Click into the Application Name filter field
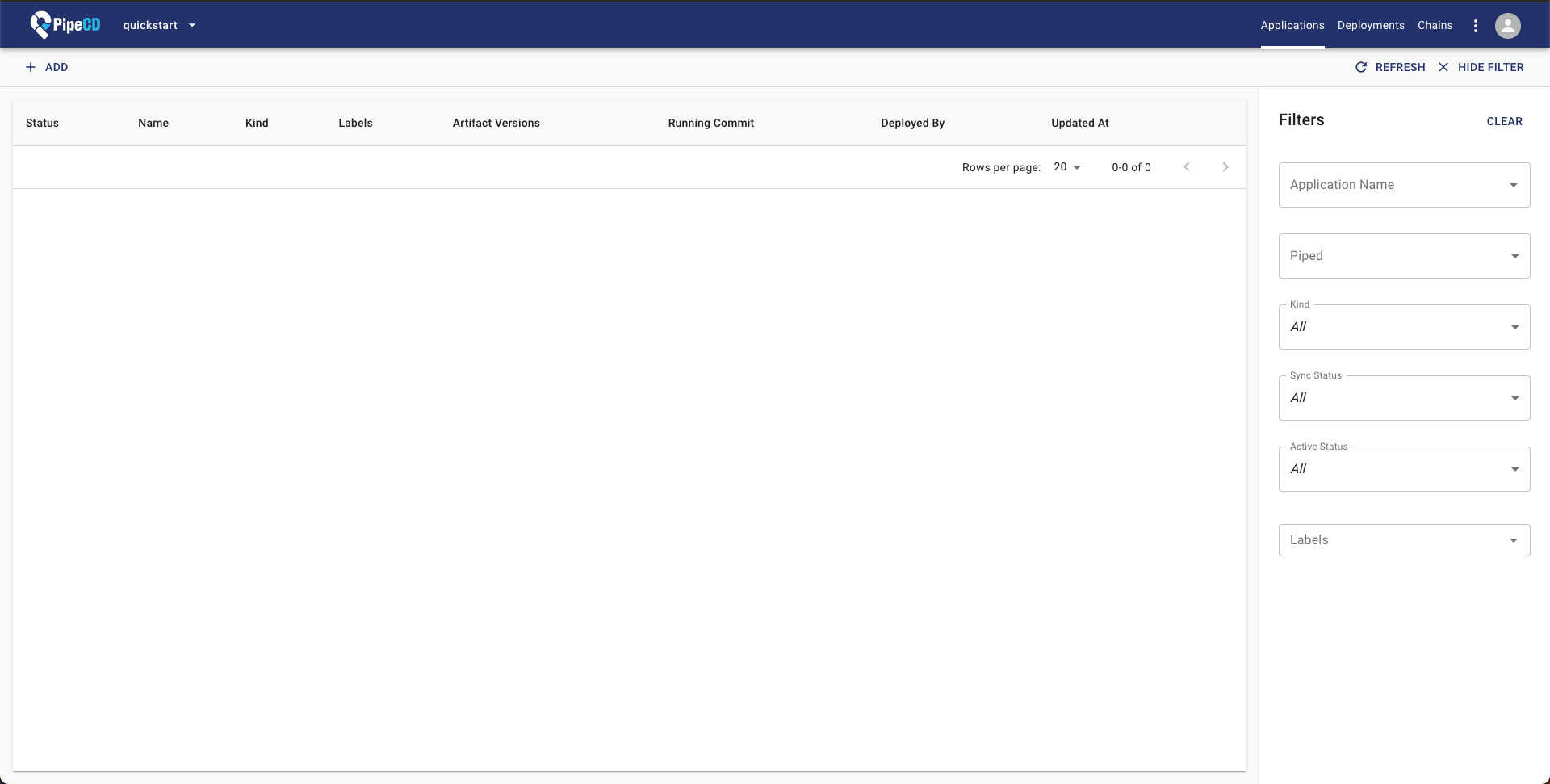The image size is (1550, 784). click(x=1393, y=185)
